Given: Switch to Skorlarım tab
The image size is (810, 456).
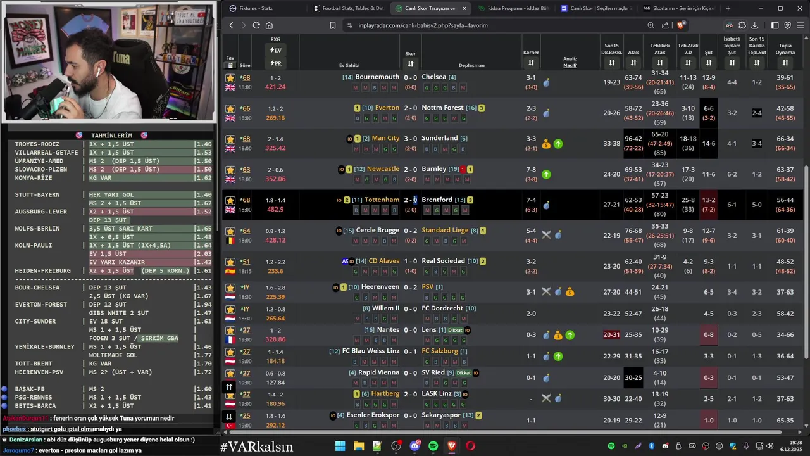Looking at the screenshot, I should 678,8.
